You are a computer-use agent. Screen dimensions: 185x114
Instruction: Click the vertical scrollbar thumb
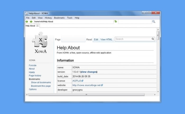pyautogui.click(x=158, y=35)
